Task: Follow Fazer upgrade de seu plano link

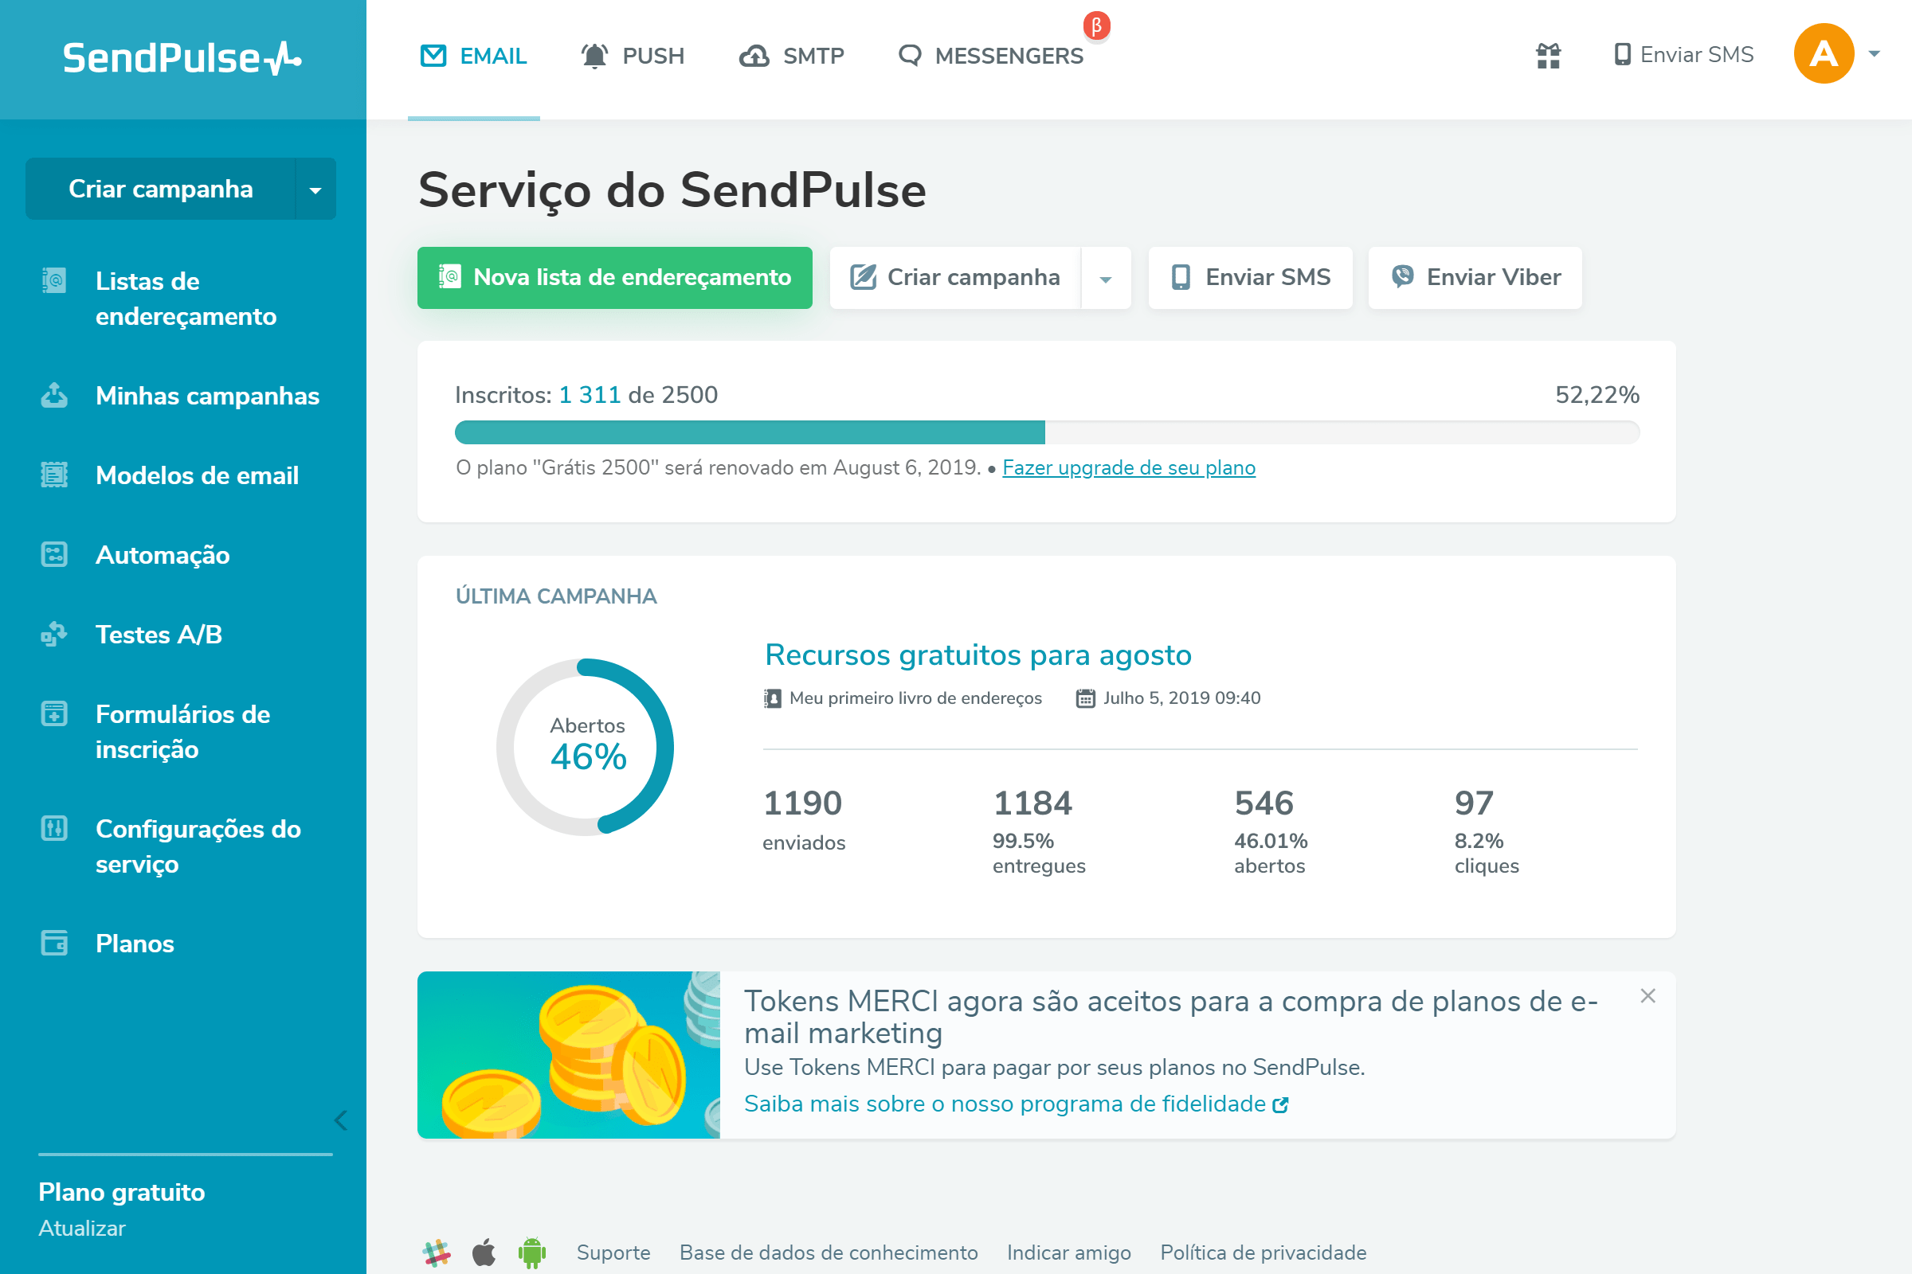Action: (1128, 467)
